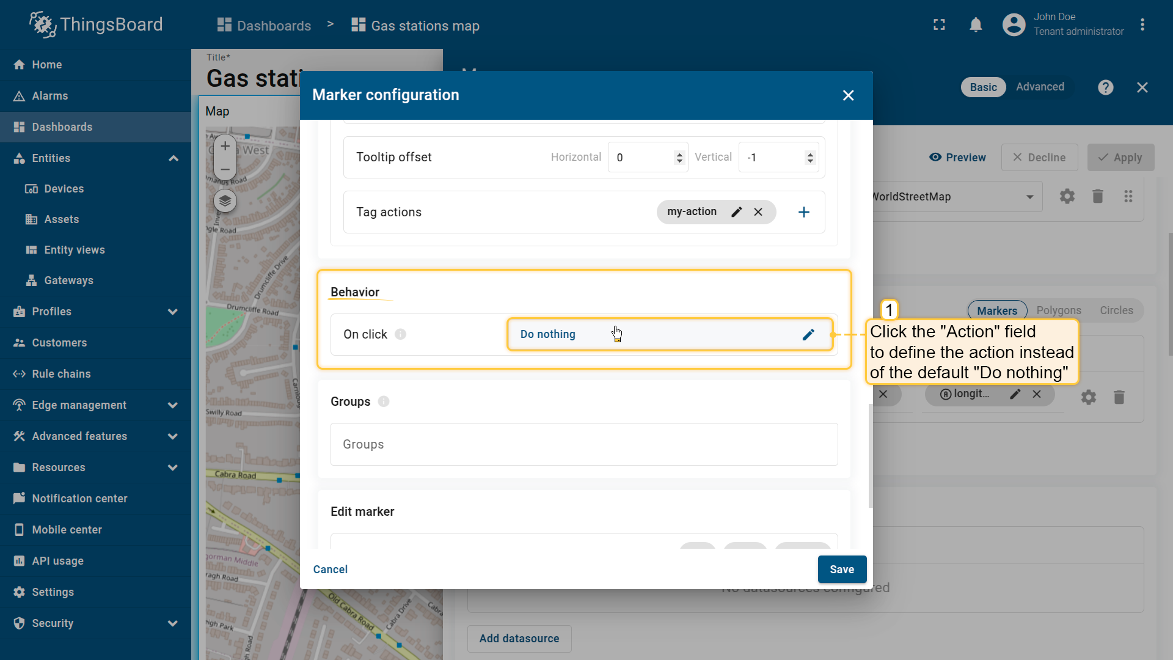
Task: Select the Basic mode toggle
Action: pos(983,87)
